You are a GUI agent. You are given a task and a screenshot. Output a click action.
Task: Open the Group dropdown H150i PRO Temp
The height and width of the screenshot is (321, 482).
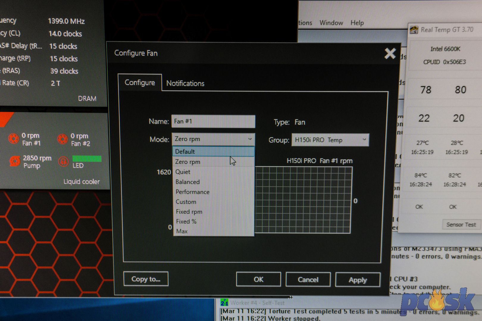pos(330,140)
